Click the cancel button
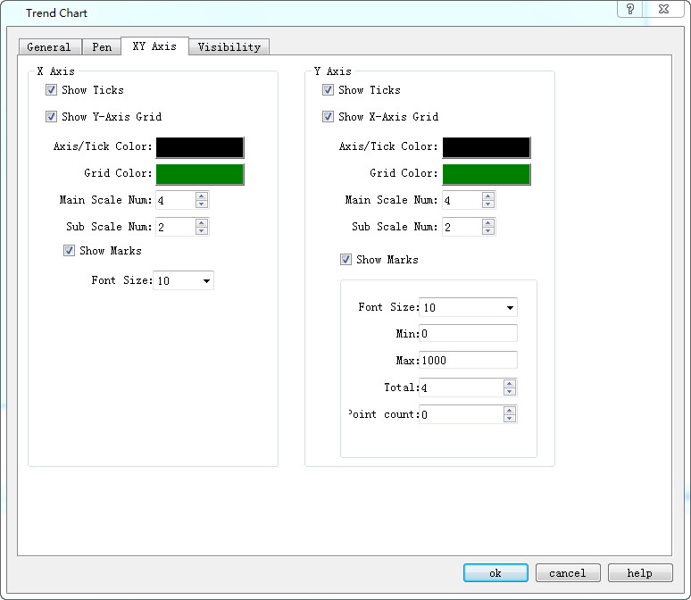Screen dimensions: 691x600 pyautogui.click(x=568, y=573)
